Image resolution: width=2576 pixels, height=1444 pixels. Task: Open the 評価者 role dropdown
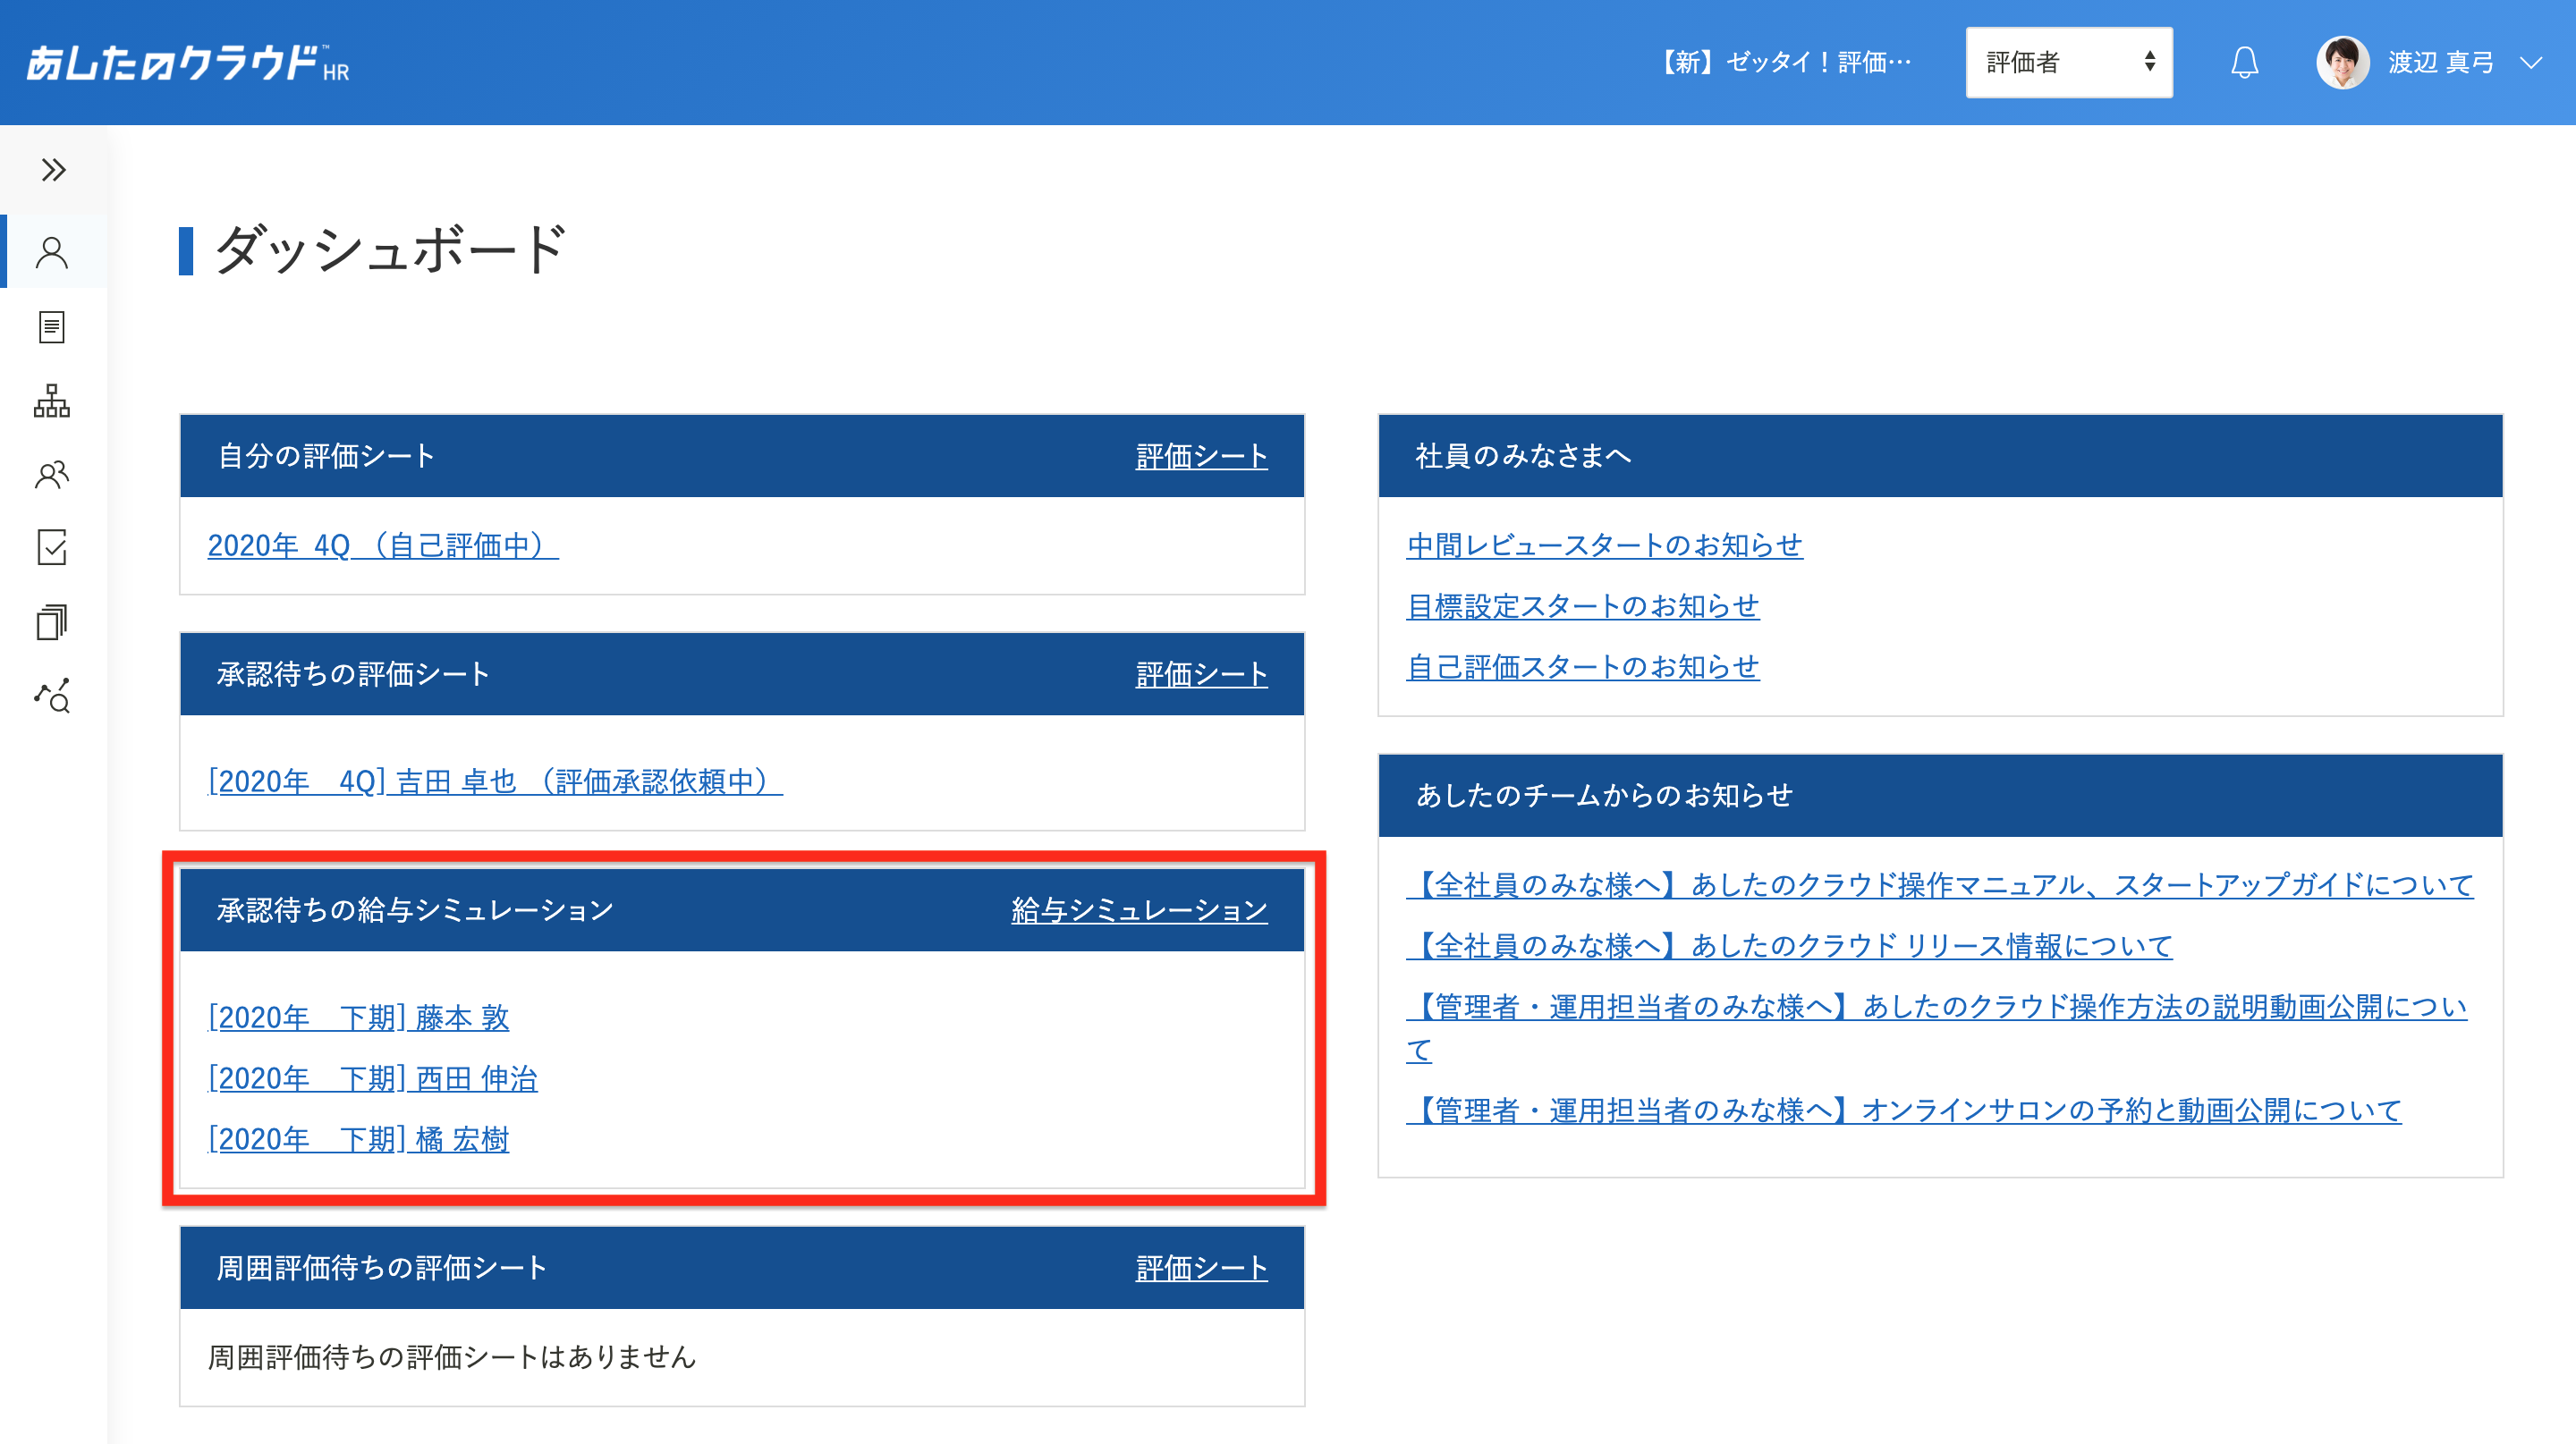pyautogui.click(x=2069, y=62)
